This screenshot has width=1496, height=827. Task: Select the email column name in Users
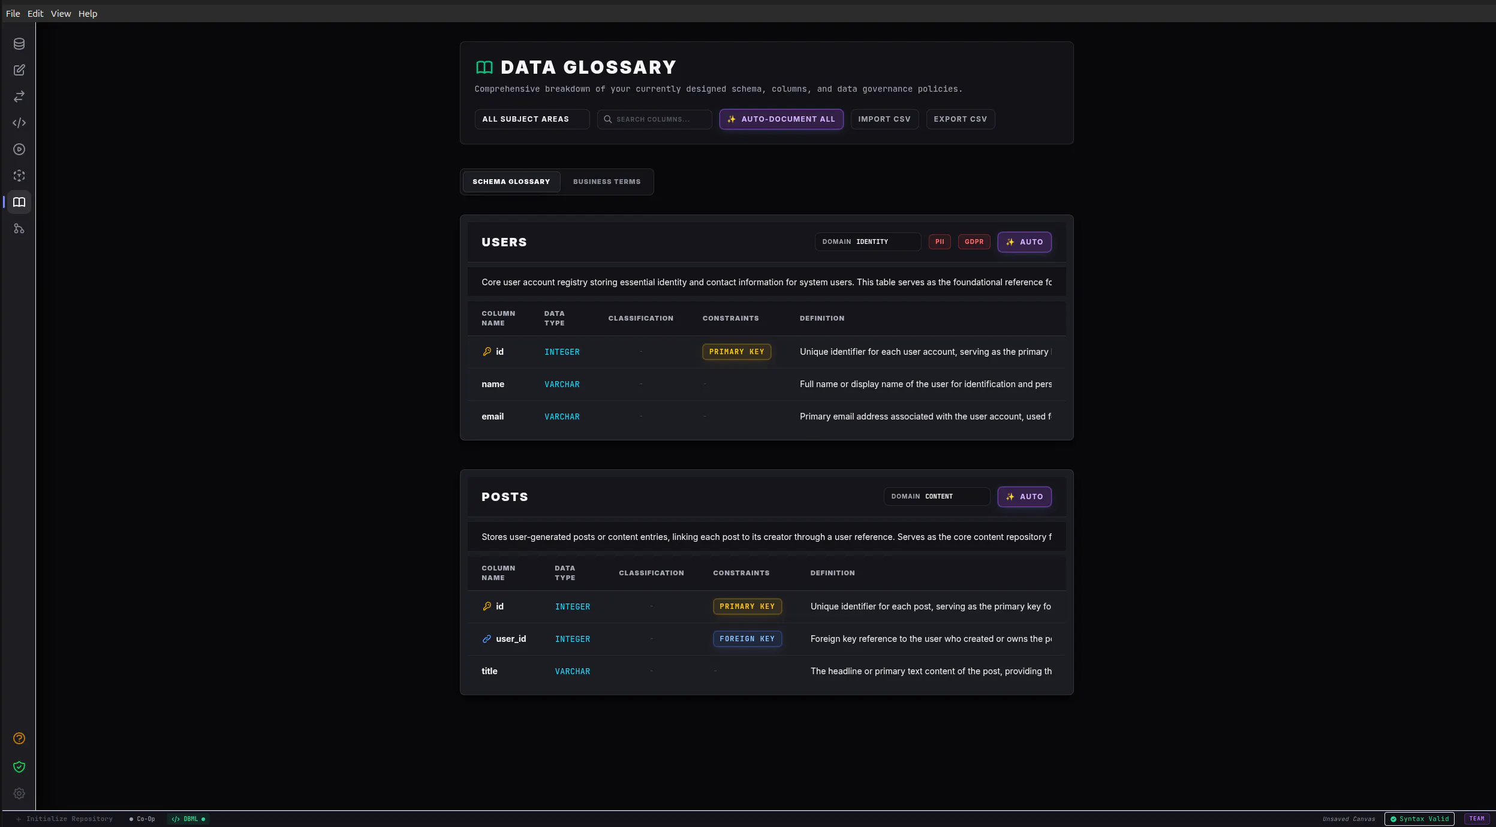point(492,416)
